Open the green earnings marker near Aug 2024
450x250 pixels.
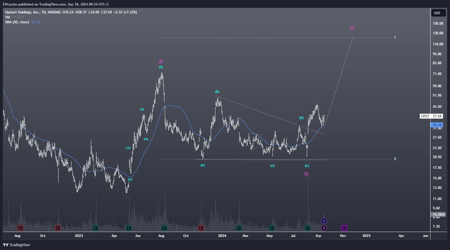pos(307,228)
